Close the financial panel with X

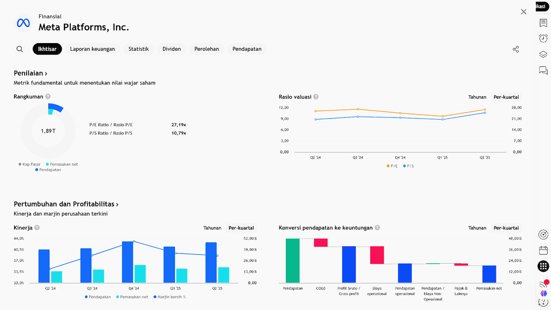click(x=523, y=12)
